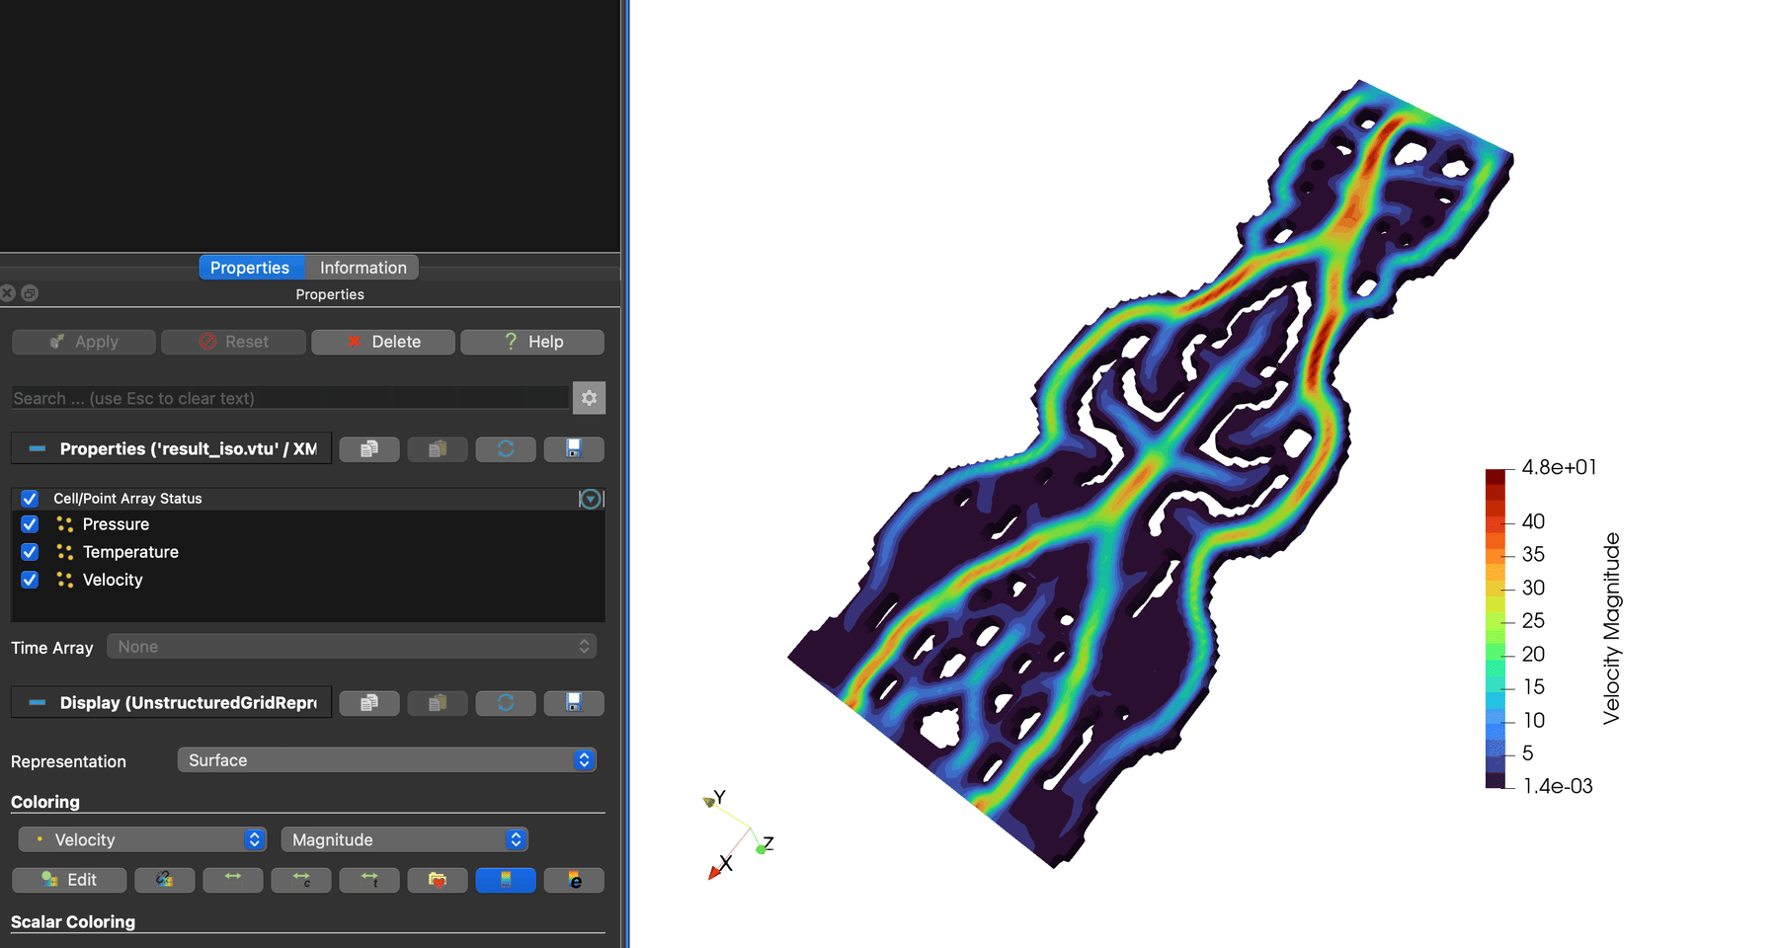Uncheck the Velocity array checkbox
The width and height of the screenshot is (1778, 948).
pyautogui.click(x=30, y=580)
